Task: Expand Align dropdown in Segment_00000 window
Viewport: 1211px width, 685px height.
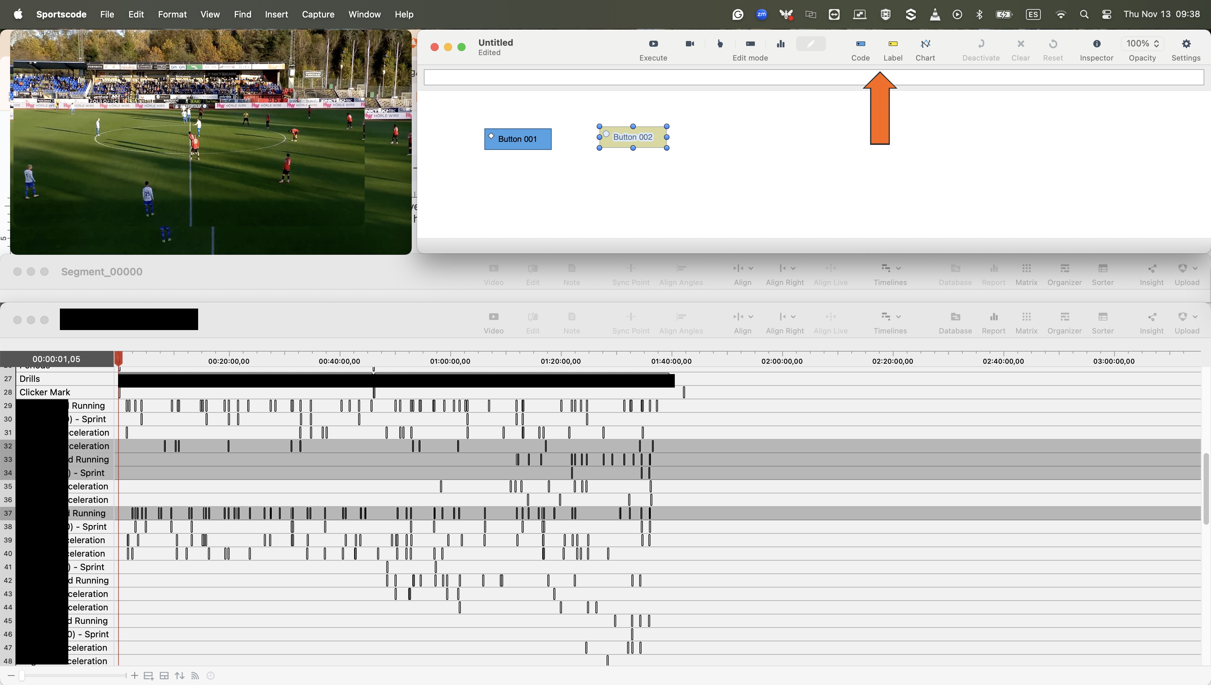Action: tap(751, 268)
